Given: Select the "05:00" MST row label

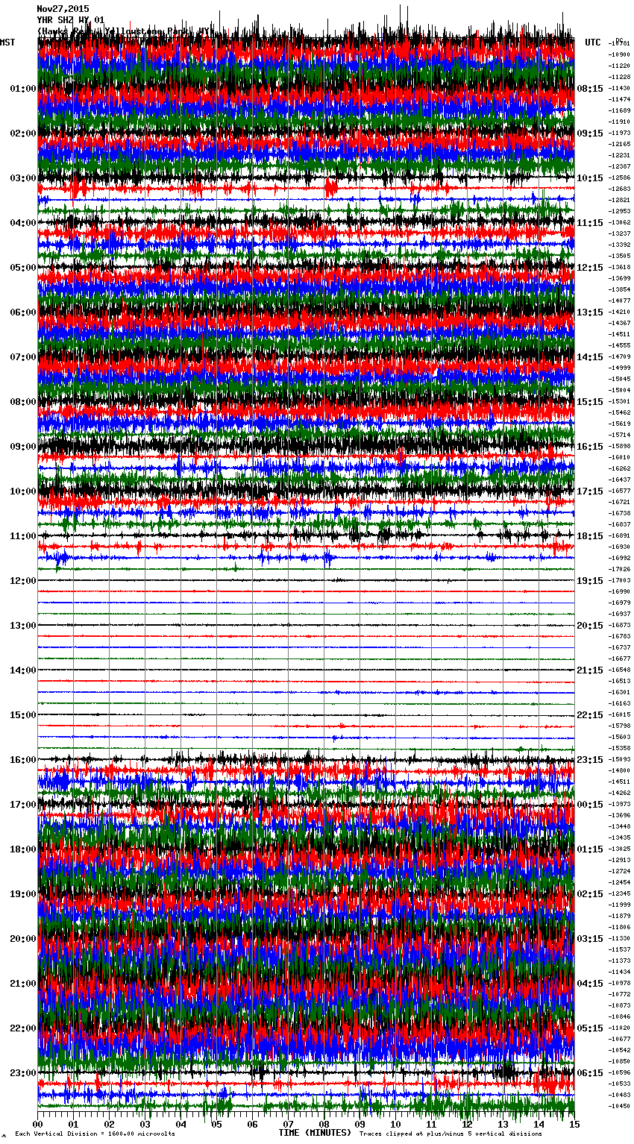Looking at the screenshot, I should [x=23, y=268].
